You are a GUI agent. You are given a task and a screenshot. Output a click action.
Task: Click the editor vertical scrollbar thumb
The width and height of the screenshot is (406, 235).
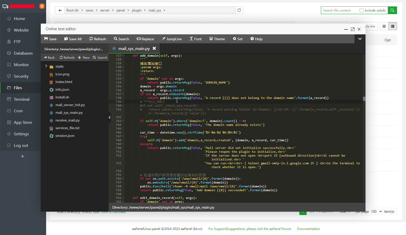pos(364,99)
